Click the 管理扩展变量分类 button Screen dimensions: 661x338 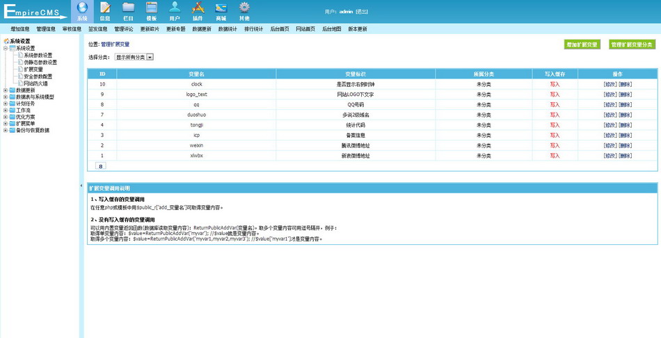click(631, 45)
